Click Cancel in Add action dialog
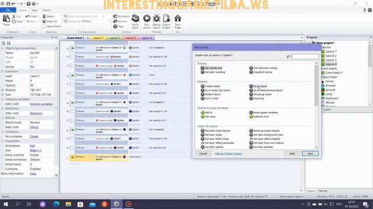373x209 pixels. point(203,153)
